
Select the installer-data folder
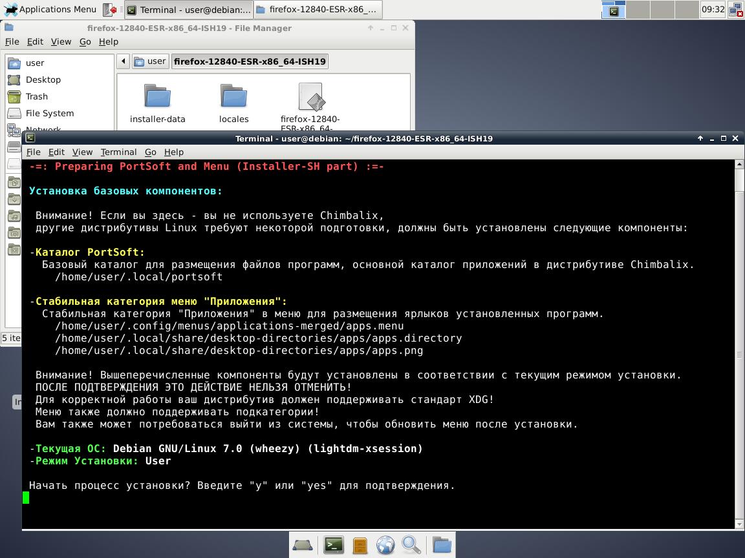click(x=157, y=103)
